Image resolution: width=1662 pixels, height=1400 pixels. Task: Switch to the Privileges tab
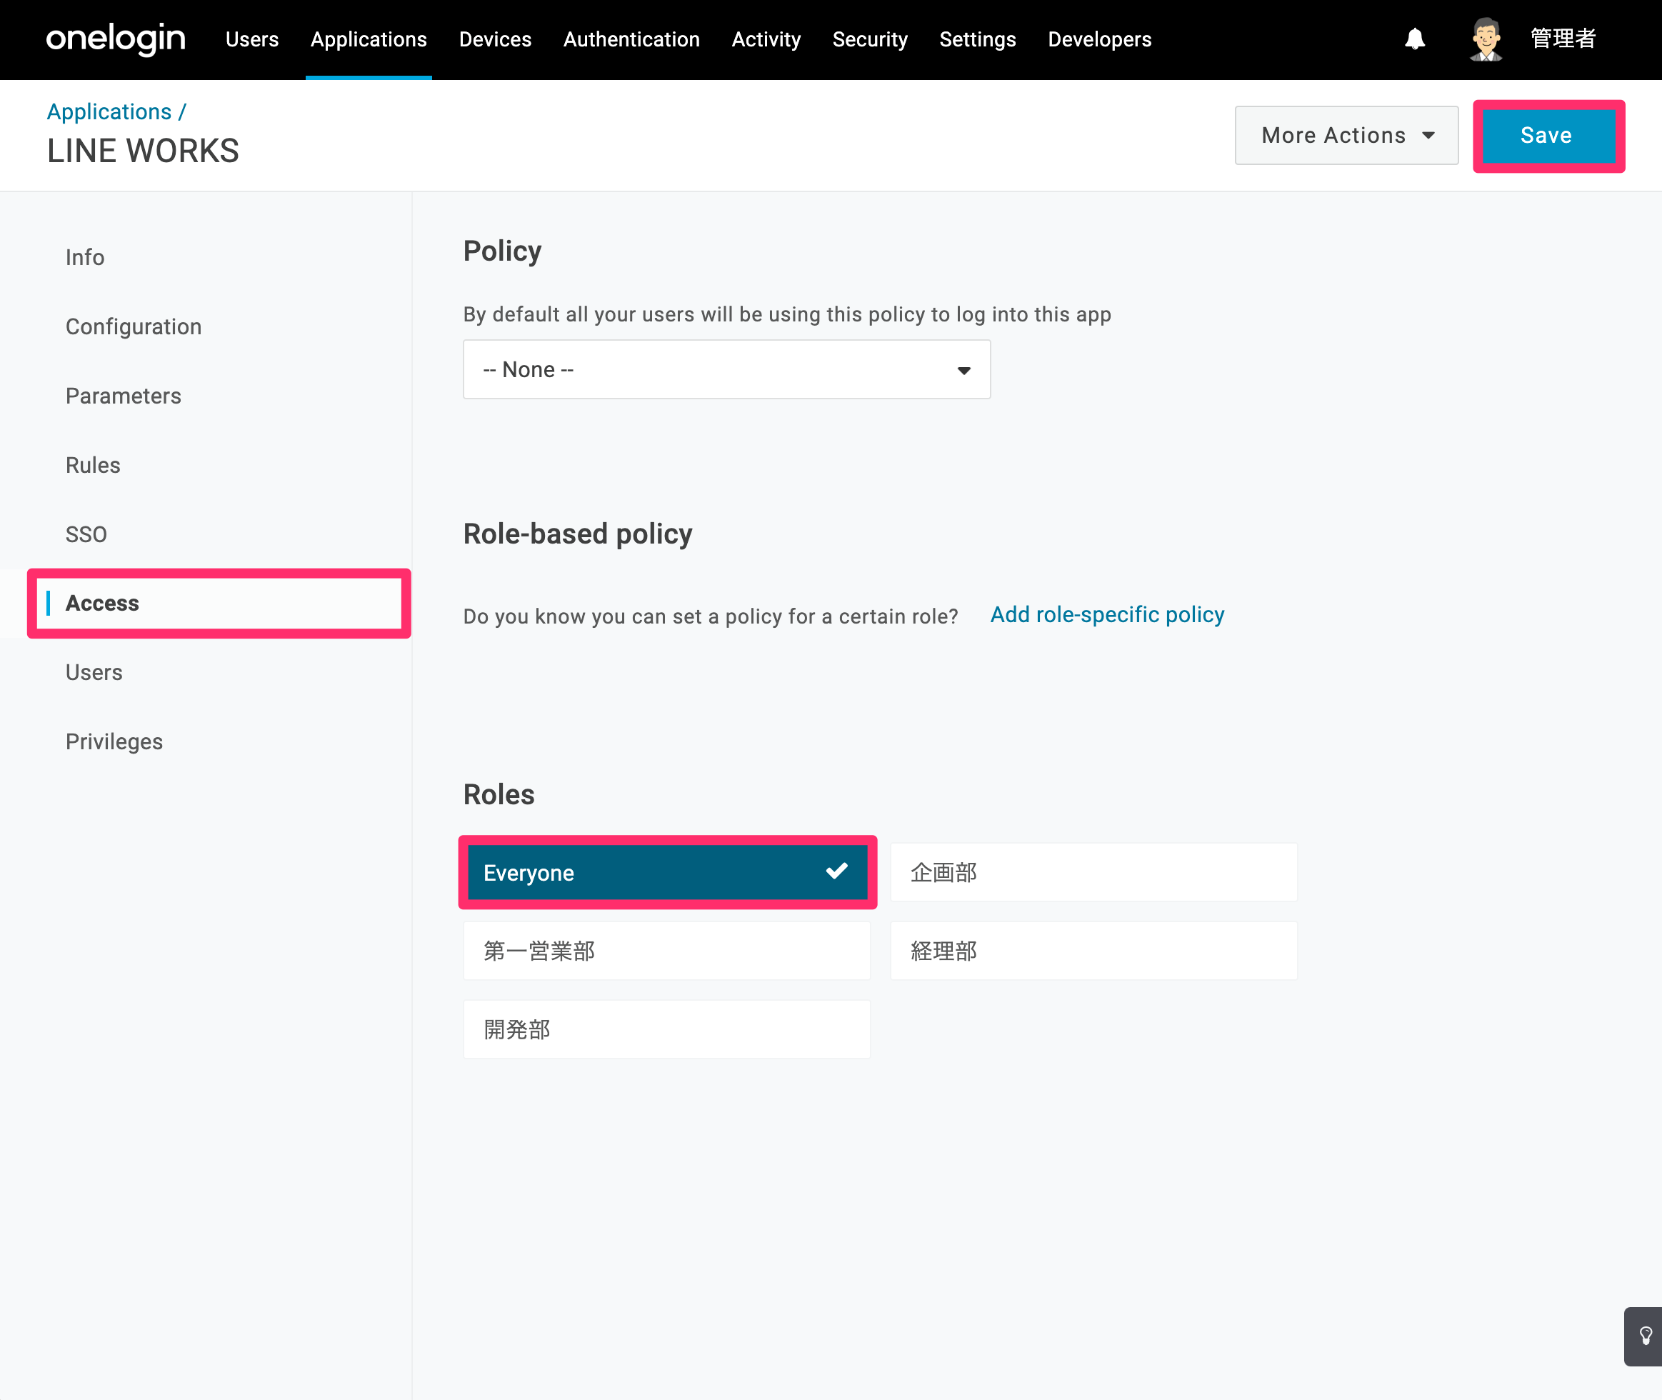114,741
